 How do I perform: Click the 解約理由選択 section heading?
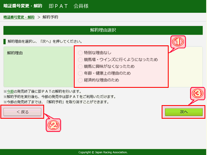(x=103, y=30)
